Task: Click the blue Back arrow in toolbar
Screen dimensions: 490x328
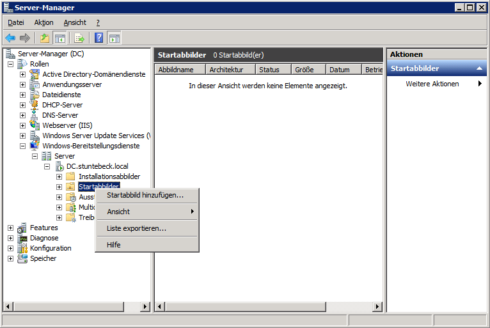Action: 10,38
